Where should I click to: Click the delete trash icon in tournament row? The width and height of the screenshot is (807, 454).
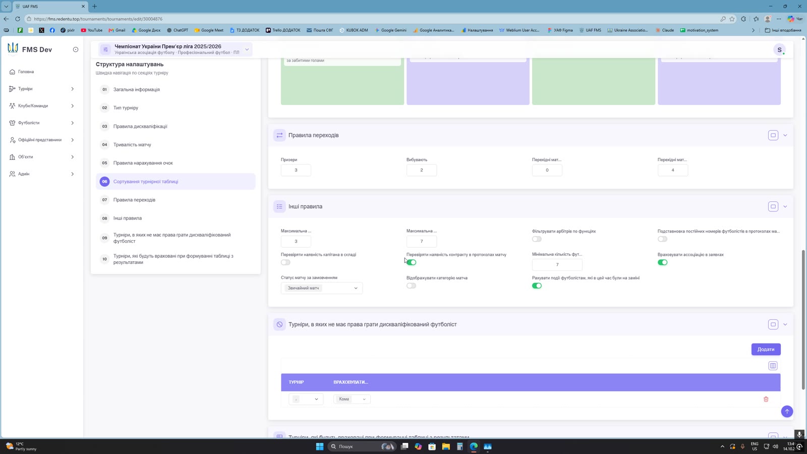click(x=766, y=399)
